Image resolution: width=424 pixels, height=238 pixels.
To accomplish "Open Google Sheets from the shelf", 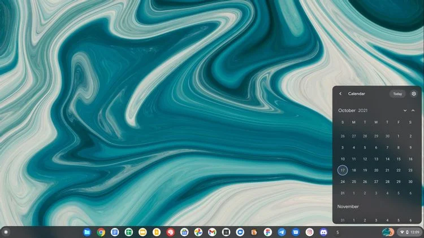I will 129,232.
